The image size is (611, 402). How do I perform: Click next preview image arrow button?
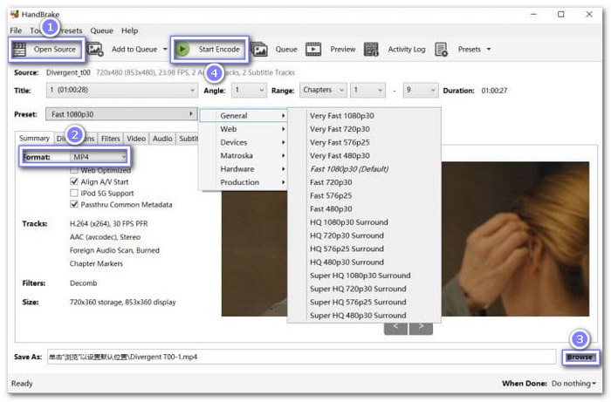[x=421, y=328]
